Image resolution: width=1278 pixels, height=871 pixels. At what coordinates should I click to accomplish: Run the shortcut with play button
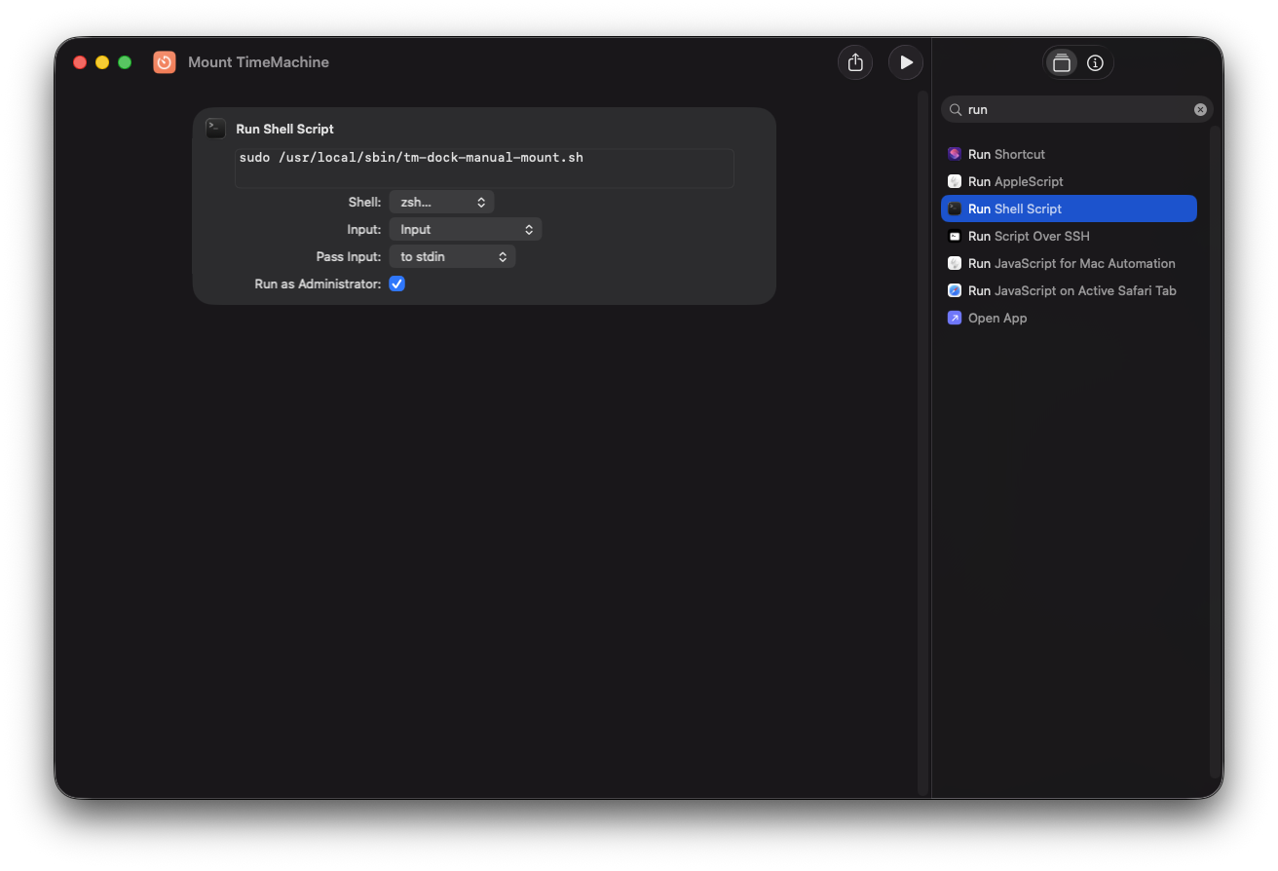tap(906, 62)
